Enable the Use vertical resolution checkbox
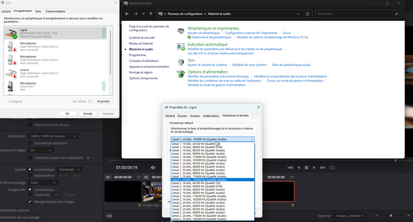Viewport: 413px width, 222px height. [x=30, y=143]
